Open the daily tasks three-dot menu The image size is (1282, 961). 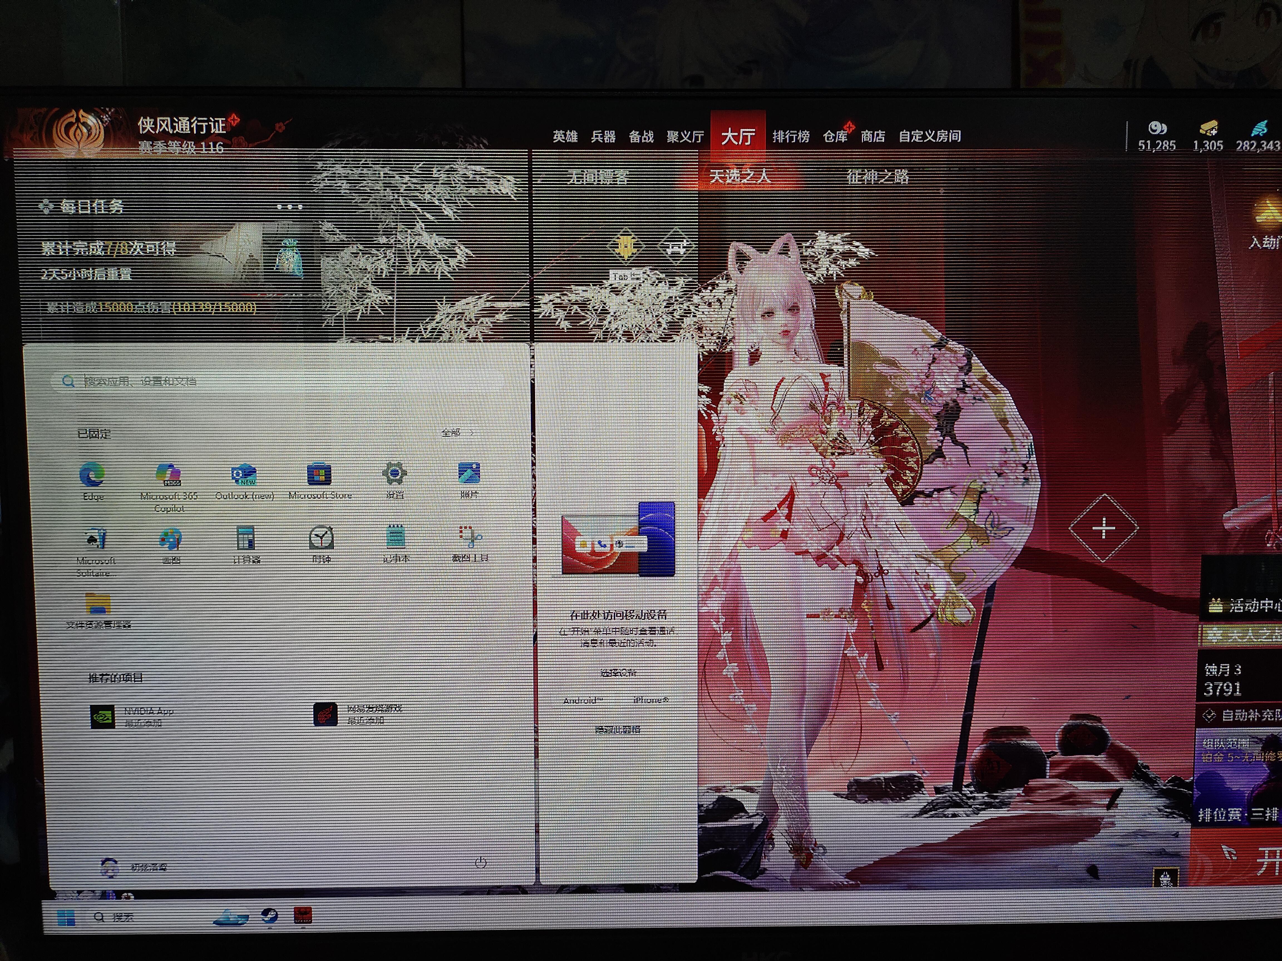289,207
